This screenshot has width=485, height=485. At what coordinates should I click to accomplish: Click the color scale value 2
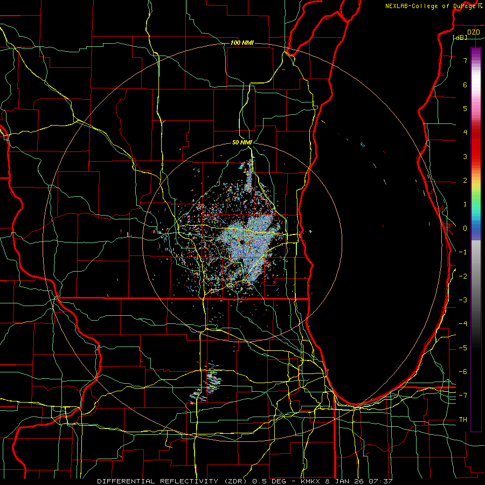click(465, 181)
